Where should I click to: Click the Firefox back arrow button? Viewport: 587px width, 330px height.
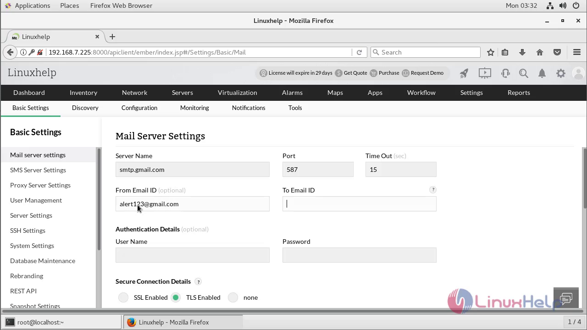click(10, 52)
